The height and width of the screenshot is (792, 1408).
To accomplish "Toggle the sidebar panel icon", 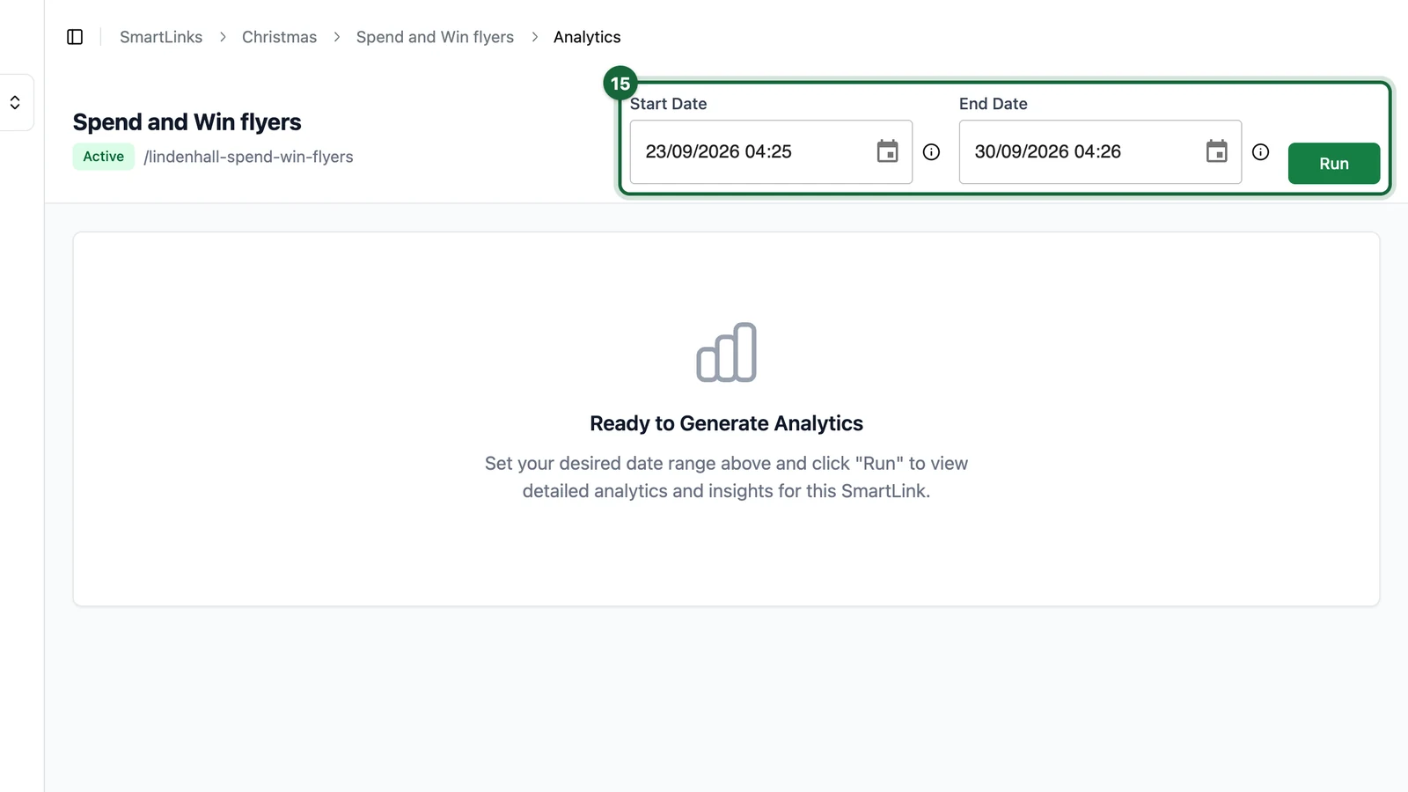I will 75,37.
